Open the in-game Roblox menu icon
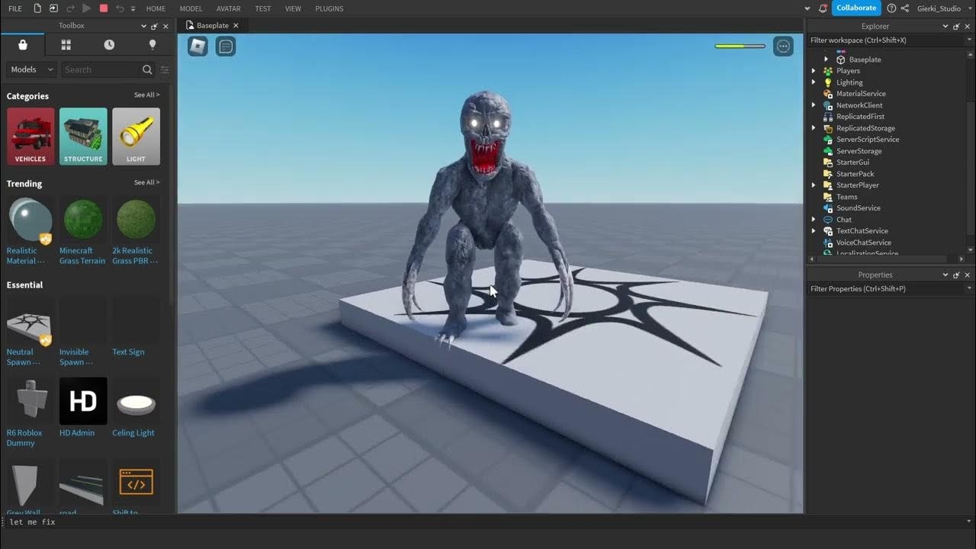This screenshot has width=976, height=549. pyautogui.click(x=197, y=47)
